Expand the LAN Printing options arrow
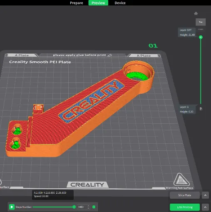211x212 pixels. [x=205, y=207]
